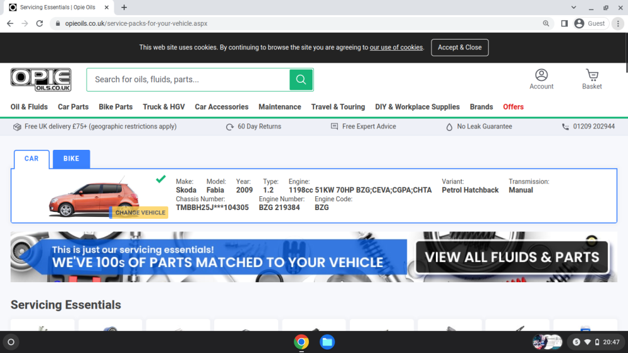Open DIY & Workplace Supplies menu
628x353 pixels.
click(417, 107)
